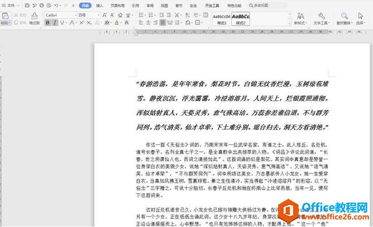Viewport: 373px width, 227px height.
Task: Apply the text highlight color pen
Action: tap(107, 23)
